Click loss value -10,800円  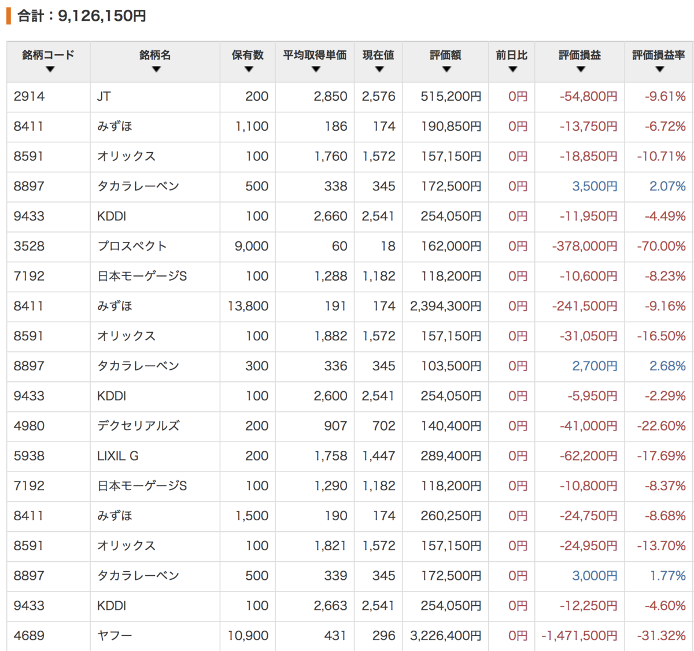tap(589, 486)
